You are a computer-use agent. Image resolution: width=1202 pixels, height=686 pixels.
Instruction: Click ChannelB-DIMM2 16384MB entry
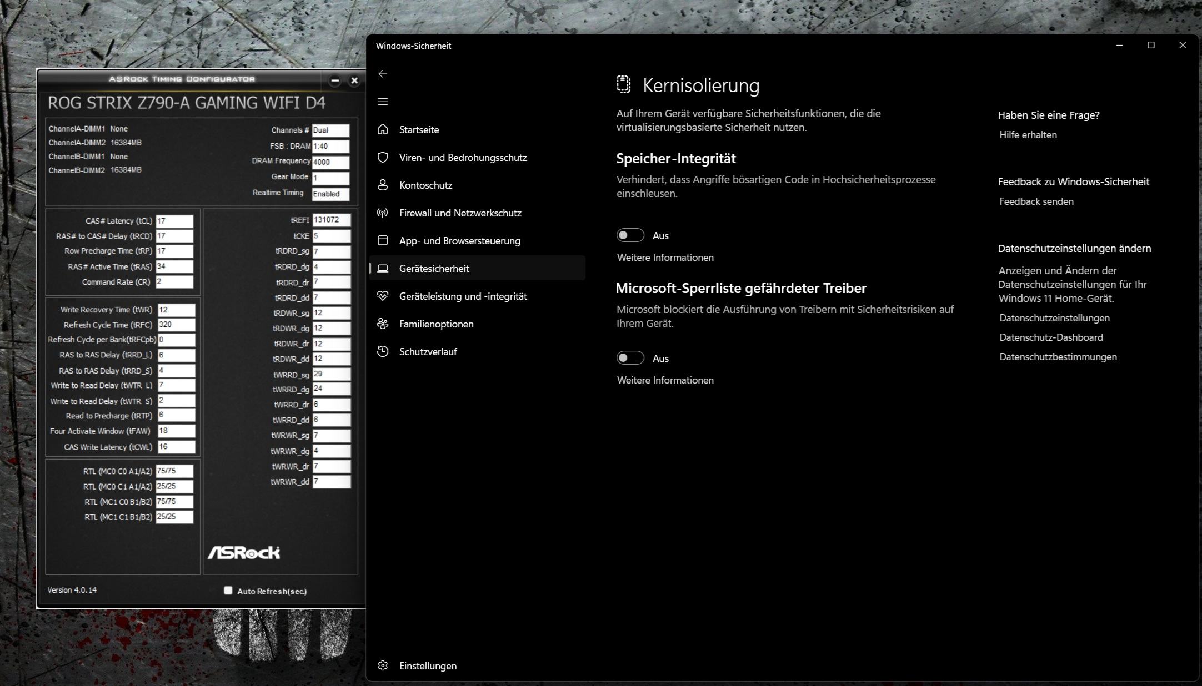click(x=95, y=170)
